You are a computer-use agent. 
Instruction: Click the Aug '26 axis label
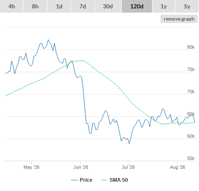click(178, 167)
